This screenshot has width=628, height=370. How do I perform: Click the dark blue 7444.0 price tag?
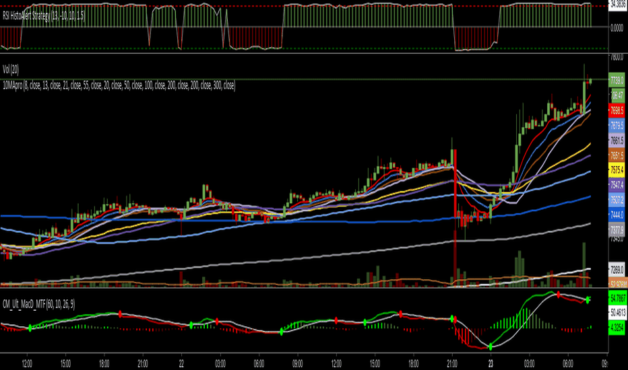point(617,215)
